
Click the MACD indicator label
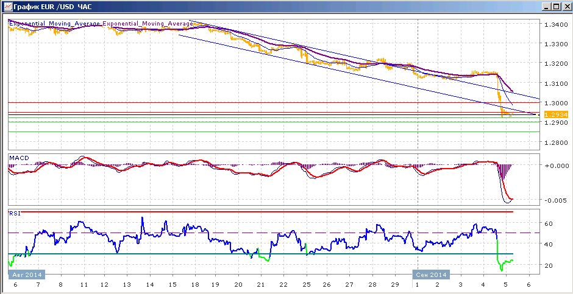point(19,158)
